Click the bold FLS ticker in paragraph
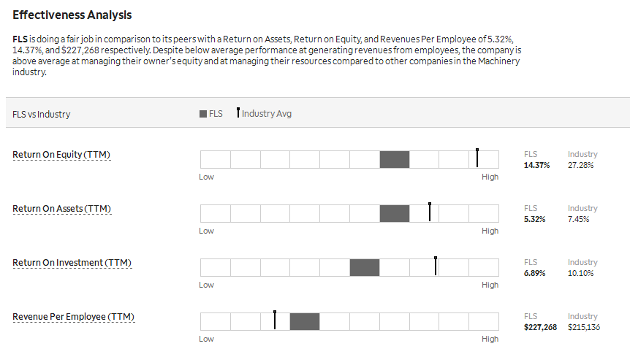The height and width of the screenshot is (349, 630). click(x=20, y=37)
